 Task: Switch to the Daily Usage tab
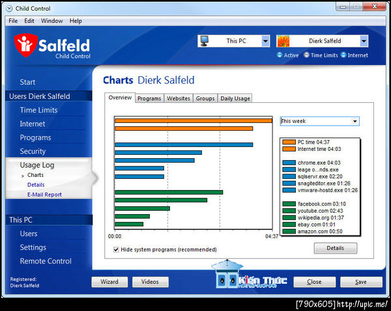[x=235, y=98]
